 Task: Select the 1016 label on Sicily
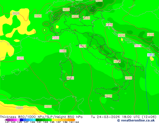coord(109,96)
